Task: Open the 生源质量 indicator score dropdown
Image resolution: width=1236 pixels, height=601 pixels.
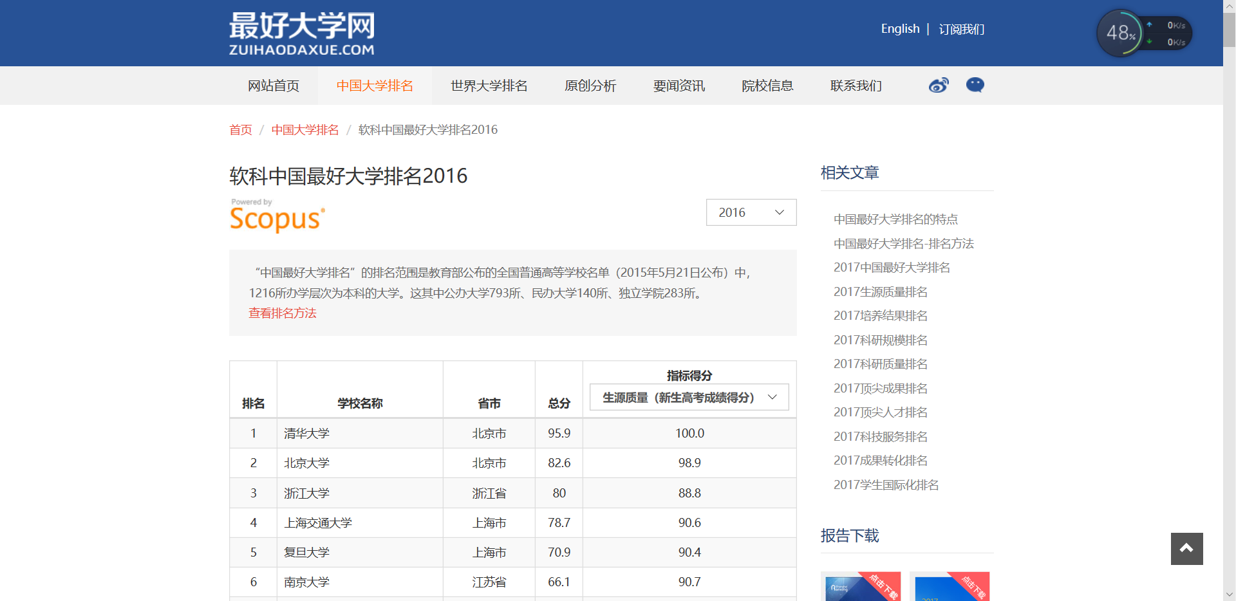Action: coord(689,398)
